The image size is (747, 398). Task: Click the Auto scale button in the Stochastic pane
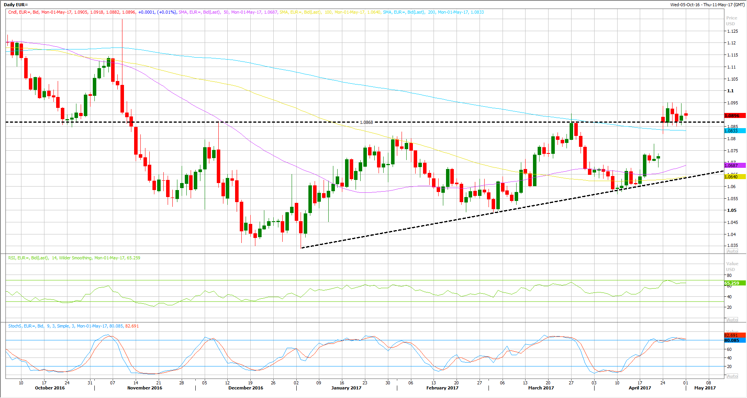click(732, 376)
